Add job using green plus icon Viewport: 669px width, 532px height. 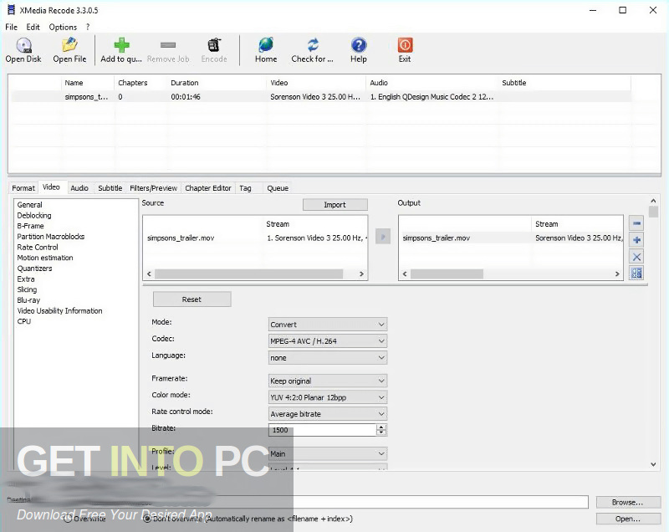(121, 45)
